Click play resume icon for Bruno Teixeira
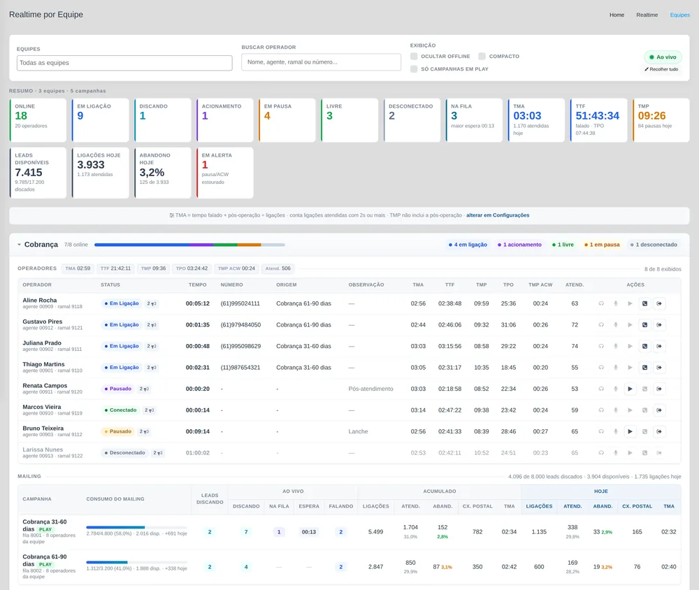Viewport: 699px width, 590px height. tap(630, 432)
